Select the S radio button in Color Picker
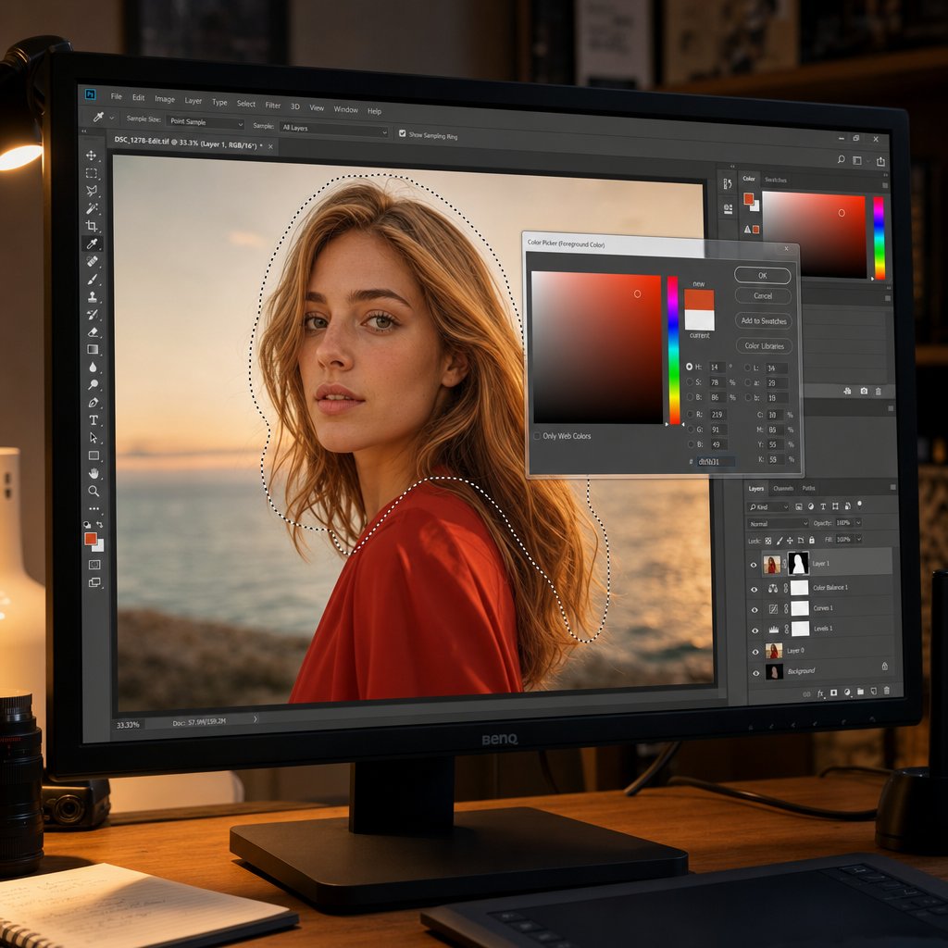Image resolution: width=948 pixels, height=948 pixels. point(689,382)
